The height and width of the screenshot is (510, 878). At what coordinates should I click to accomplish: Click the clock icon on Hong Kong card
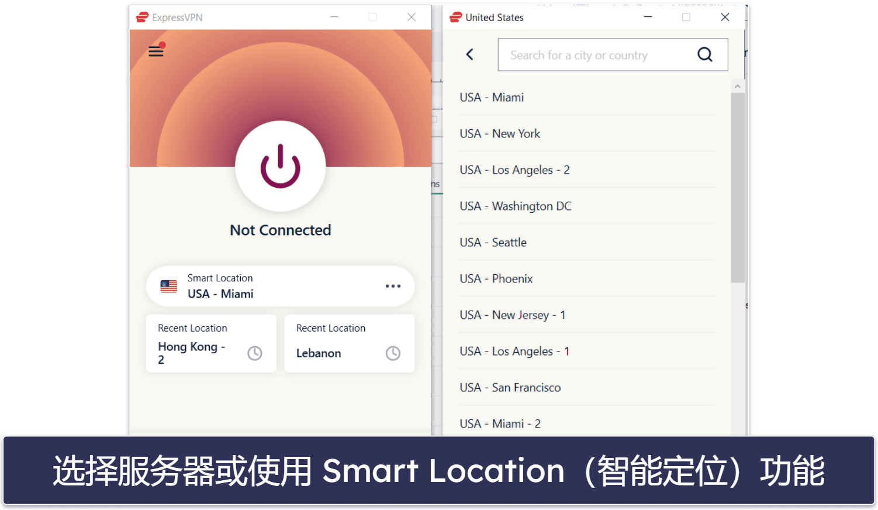[255, 353]
